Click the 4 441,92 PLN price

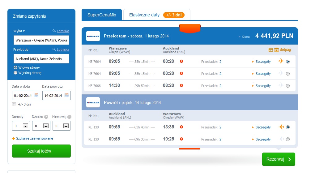(x=274, y=36)
